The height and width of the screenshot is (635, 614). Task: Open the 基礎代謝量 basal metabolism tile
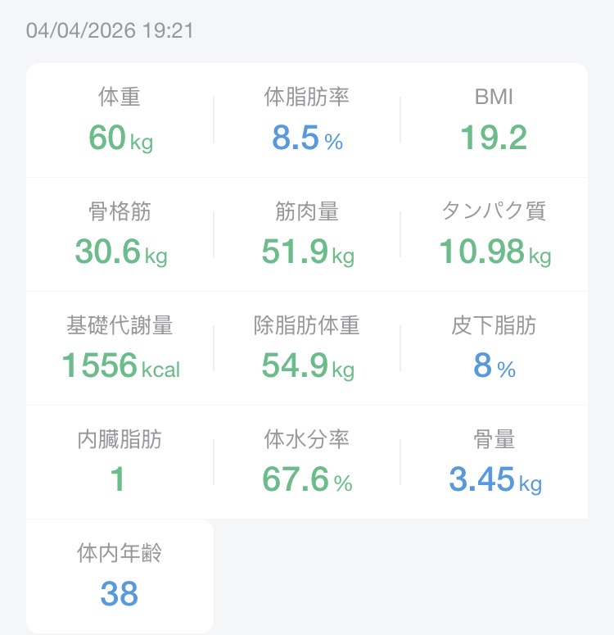click(x=120, y=348)
